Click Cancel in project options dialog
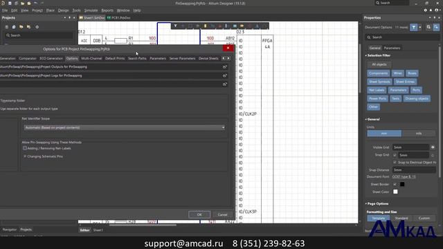The height and width of the screenshot is (249, 443). (x=223, y=214)
